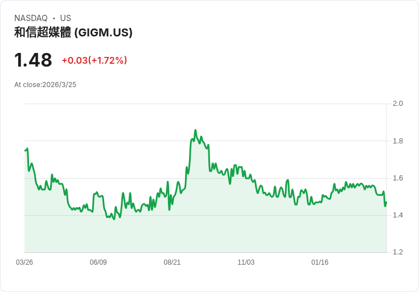The height and width of the screenshot is (292, 419).
Task: Select the 和信超媒體 (GIGM.US) stock title
Action: tap(73, 32)
